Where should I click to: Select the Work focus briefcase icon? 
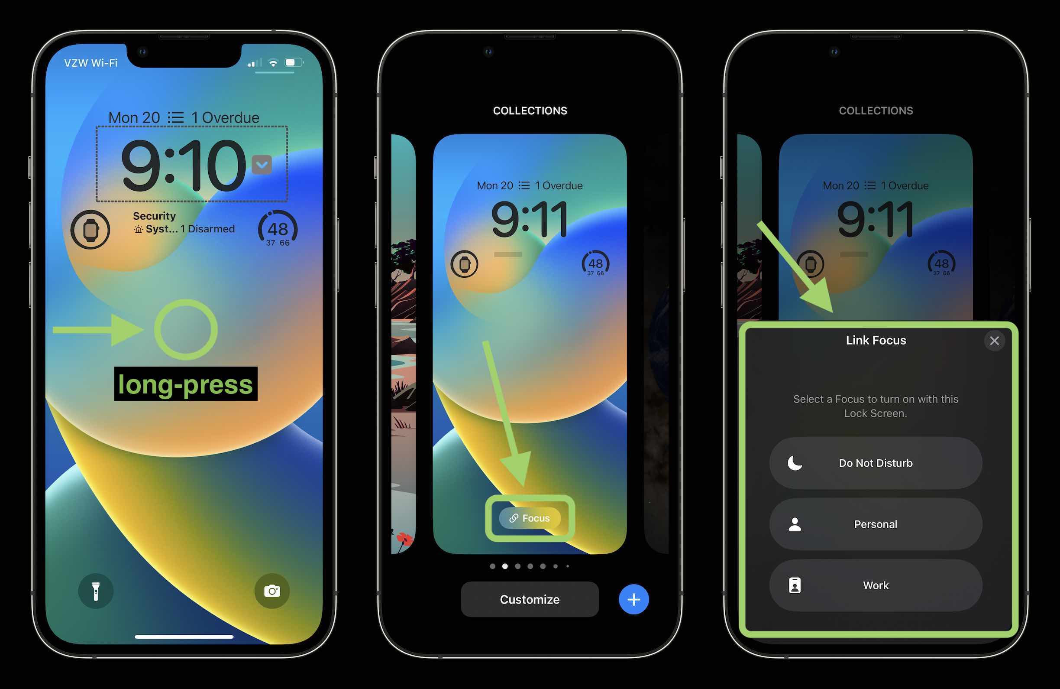tap(794, 585)
